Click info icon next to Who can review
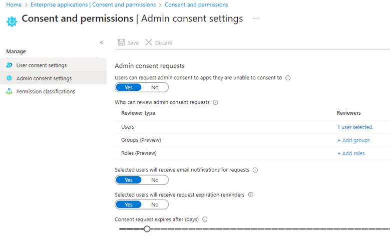This screenshot has height=240, width=390. click(x=215, y=102)
